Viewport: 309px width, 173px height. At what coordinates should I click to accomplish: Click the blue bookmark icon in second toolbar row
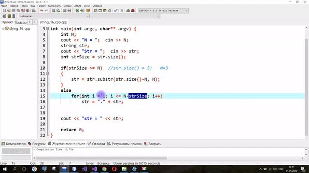point(14,16)
